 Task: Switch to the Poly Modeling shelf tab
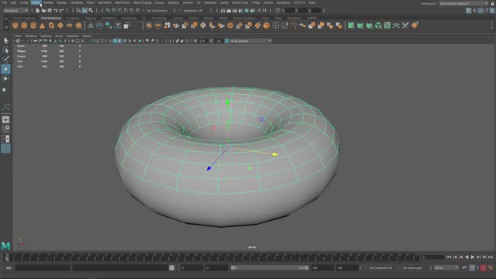[50, 18]
